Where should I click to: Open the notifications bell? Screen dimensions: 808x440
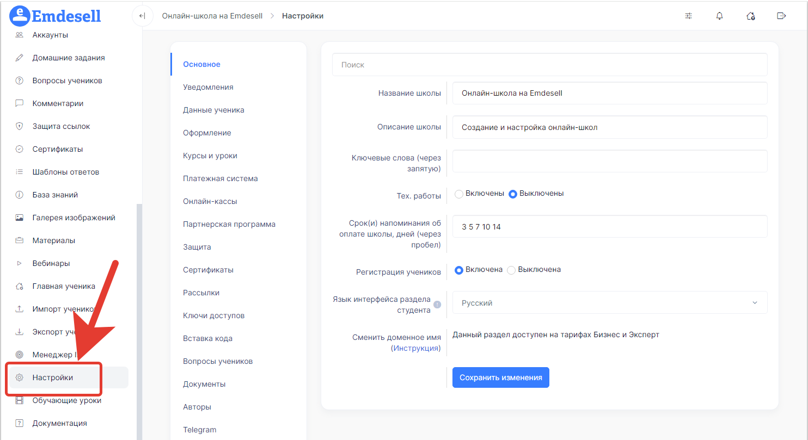tap(720, 16)
